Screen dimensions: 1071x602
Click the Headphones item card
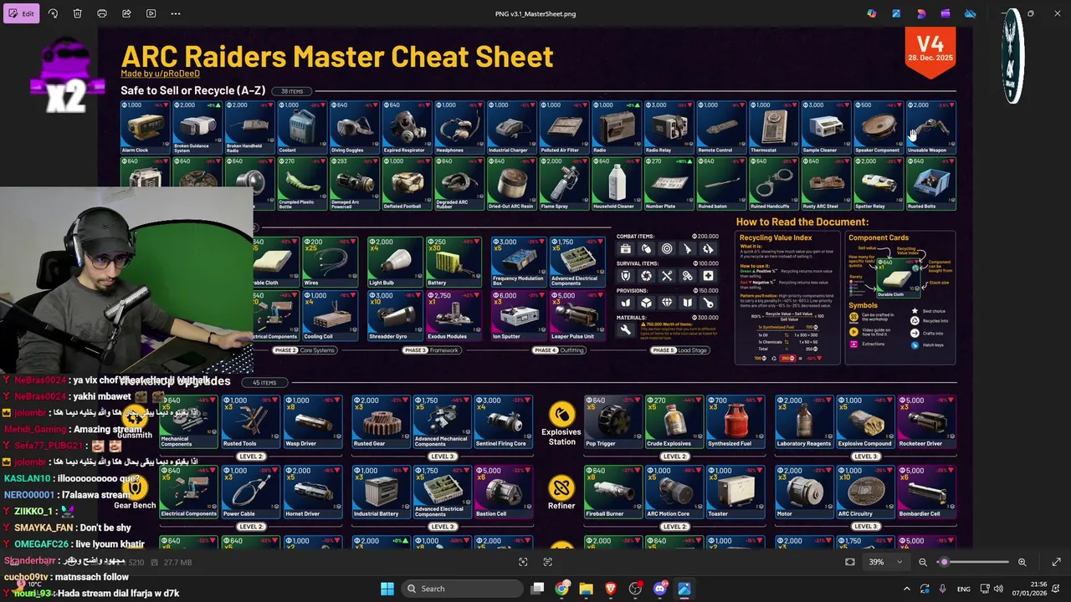(x=459, y=128)
